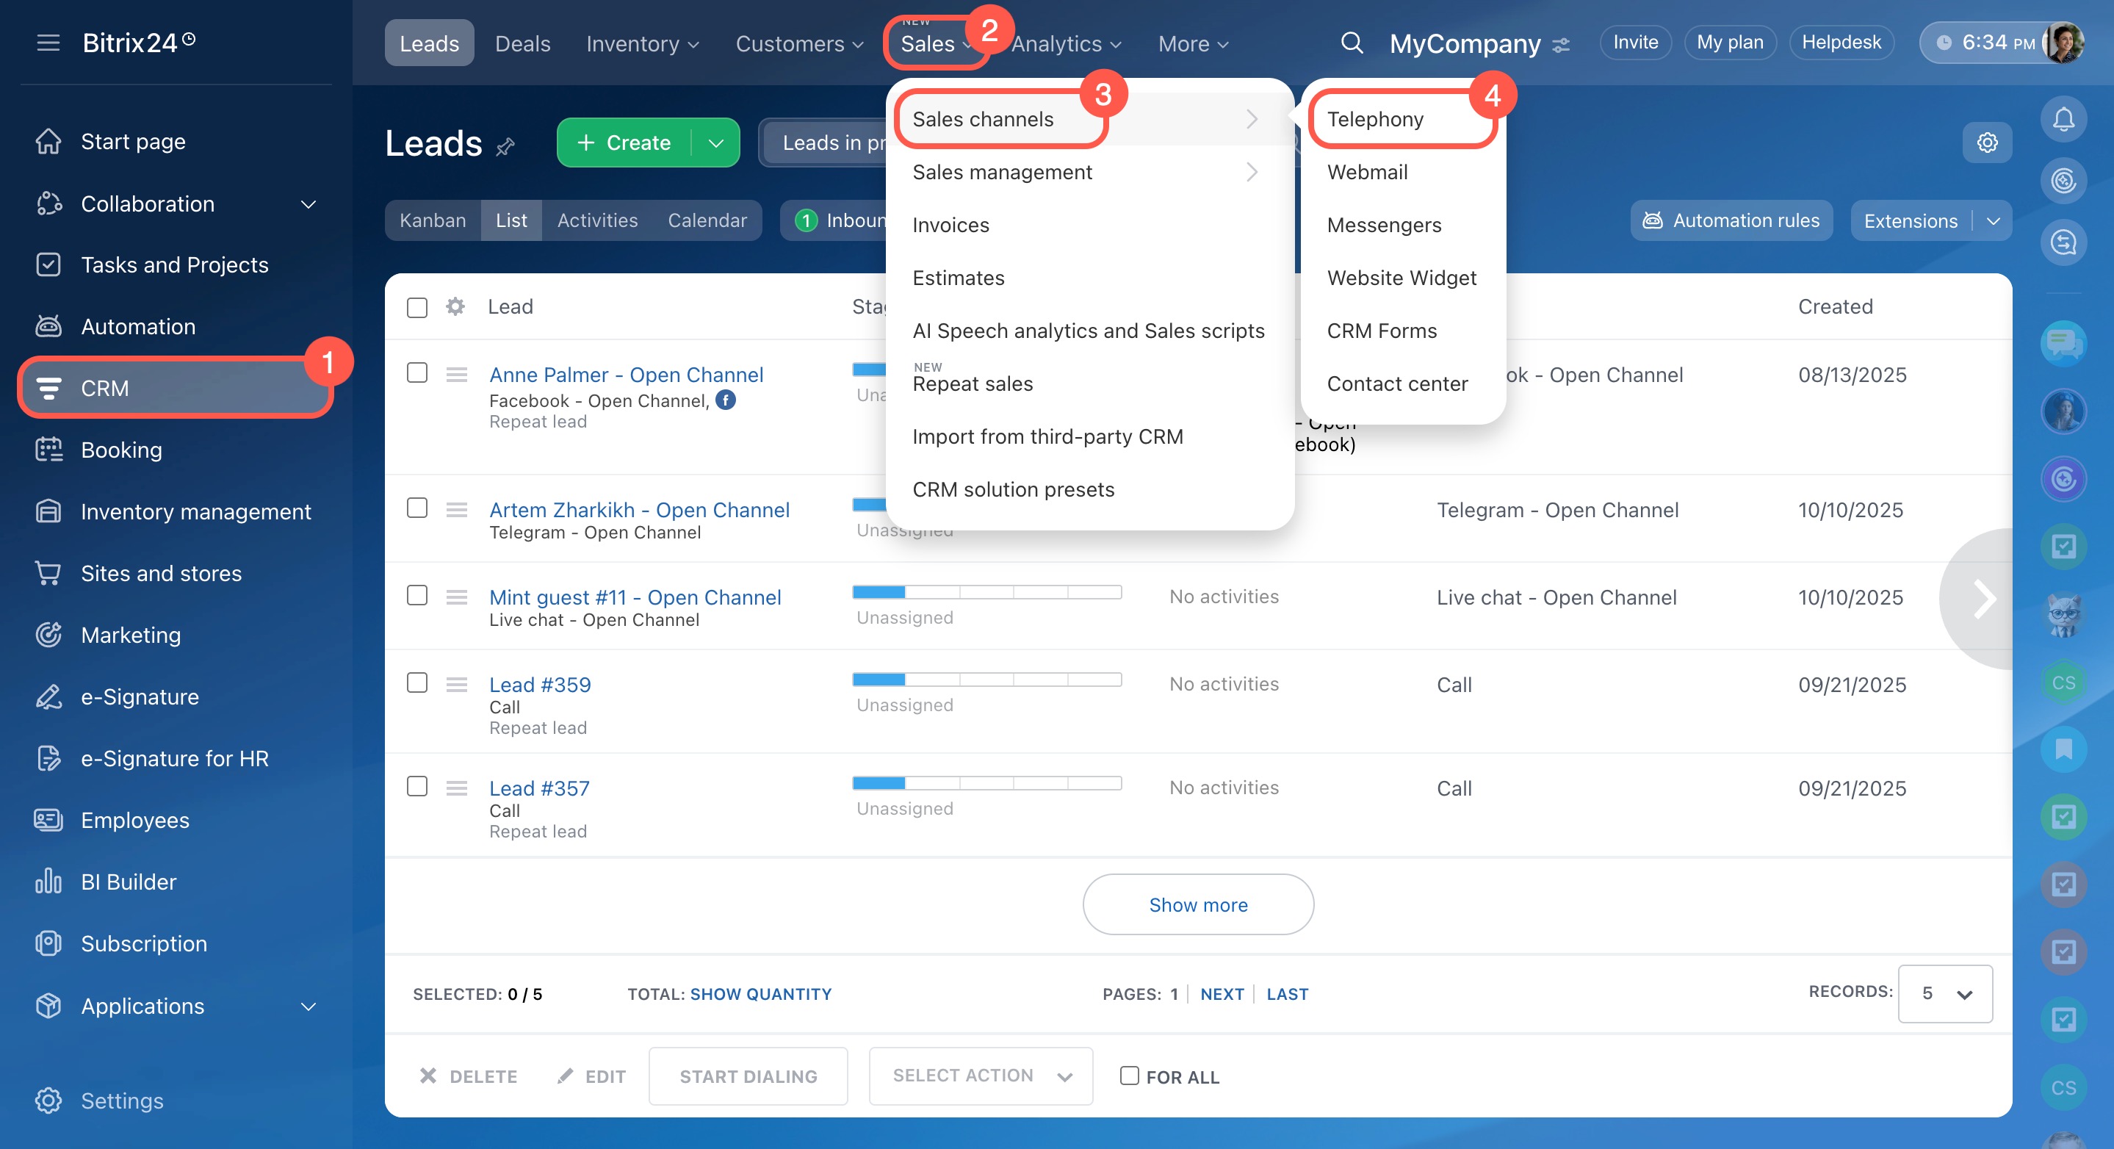Click the Show more button
The width and height of the screenshot is (2114, 1149).
[x=1197, y=904]
